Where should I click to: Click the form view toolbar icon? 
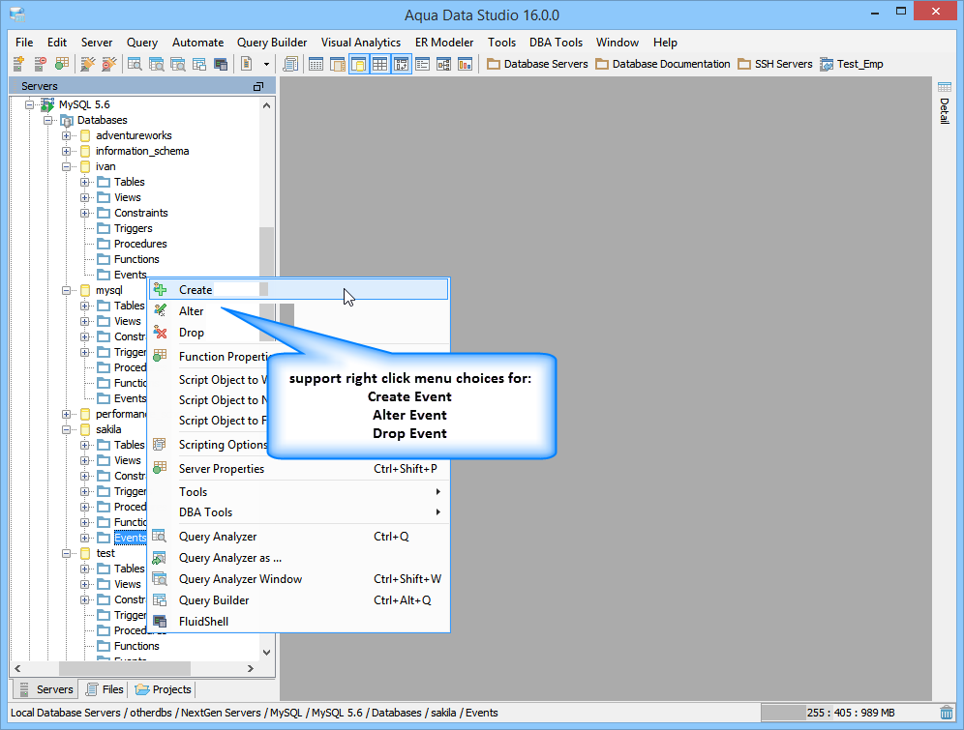(422, 64)
